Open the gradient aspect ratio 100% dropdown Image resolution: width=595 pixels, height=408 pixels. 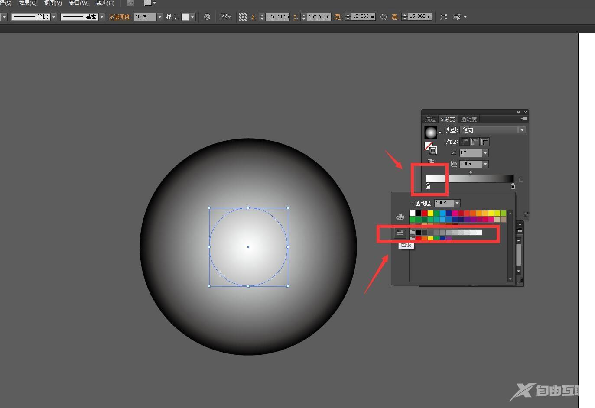click(485, 164)
